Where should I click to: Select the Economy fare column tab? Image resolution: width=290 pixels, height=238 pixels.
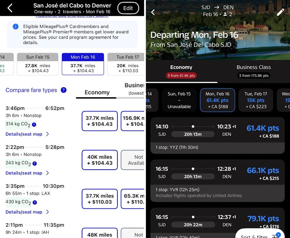[x=97, y=93]
